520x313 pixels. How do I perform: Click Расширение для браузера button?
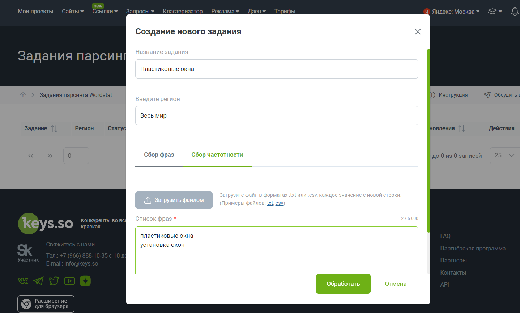click(46, 304)
